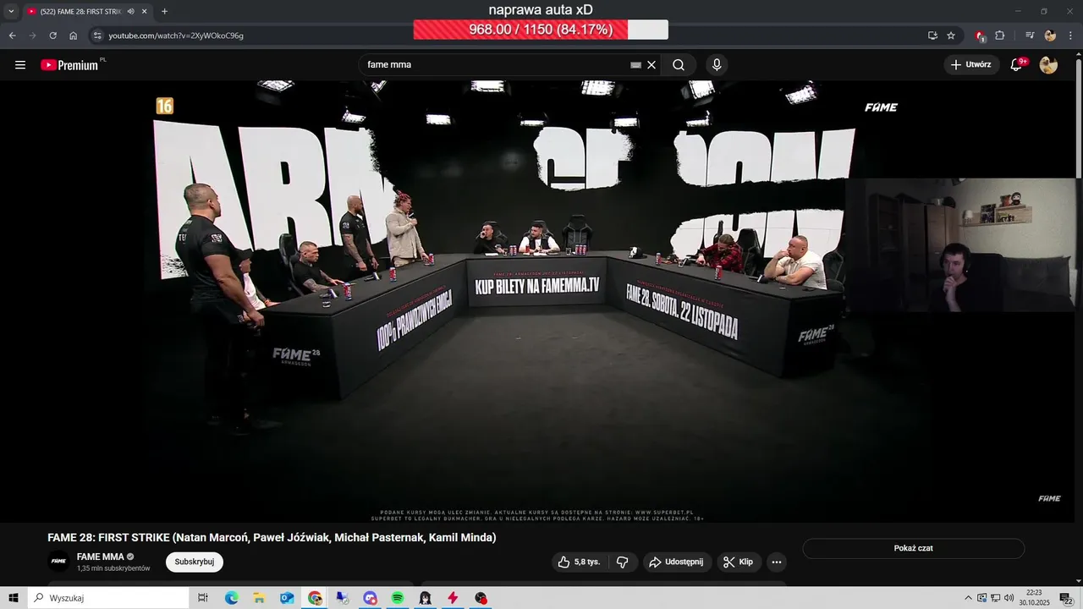1083x609 pixels.
Task: Open the red lightning bolt taskbar app
Action: pos(453,598)
